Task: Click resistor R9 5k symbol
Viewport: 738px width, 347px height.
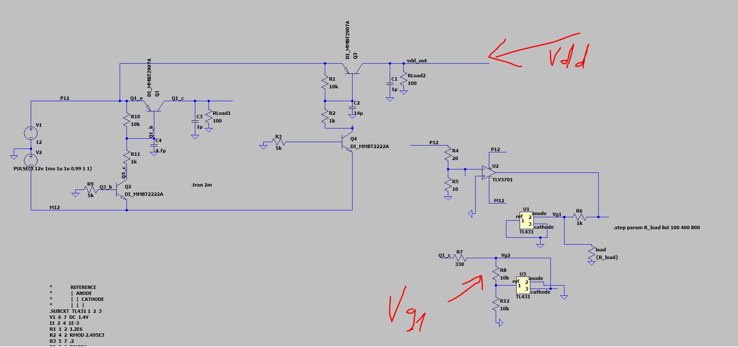Action: pyautogui.click(x=91, y=190)
